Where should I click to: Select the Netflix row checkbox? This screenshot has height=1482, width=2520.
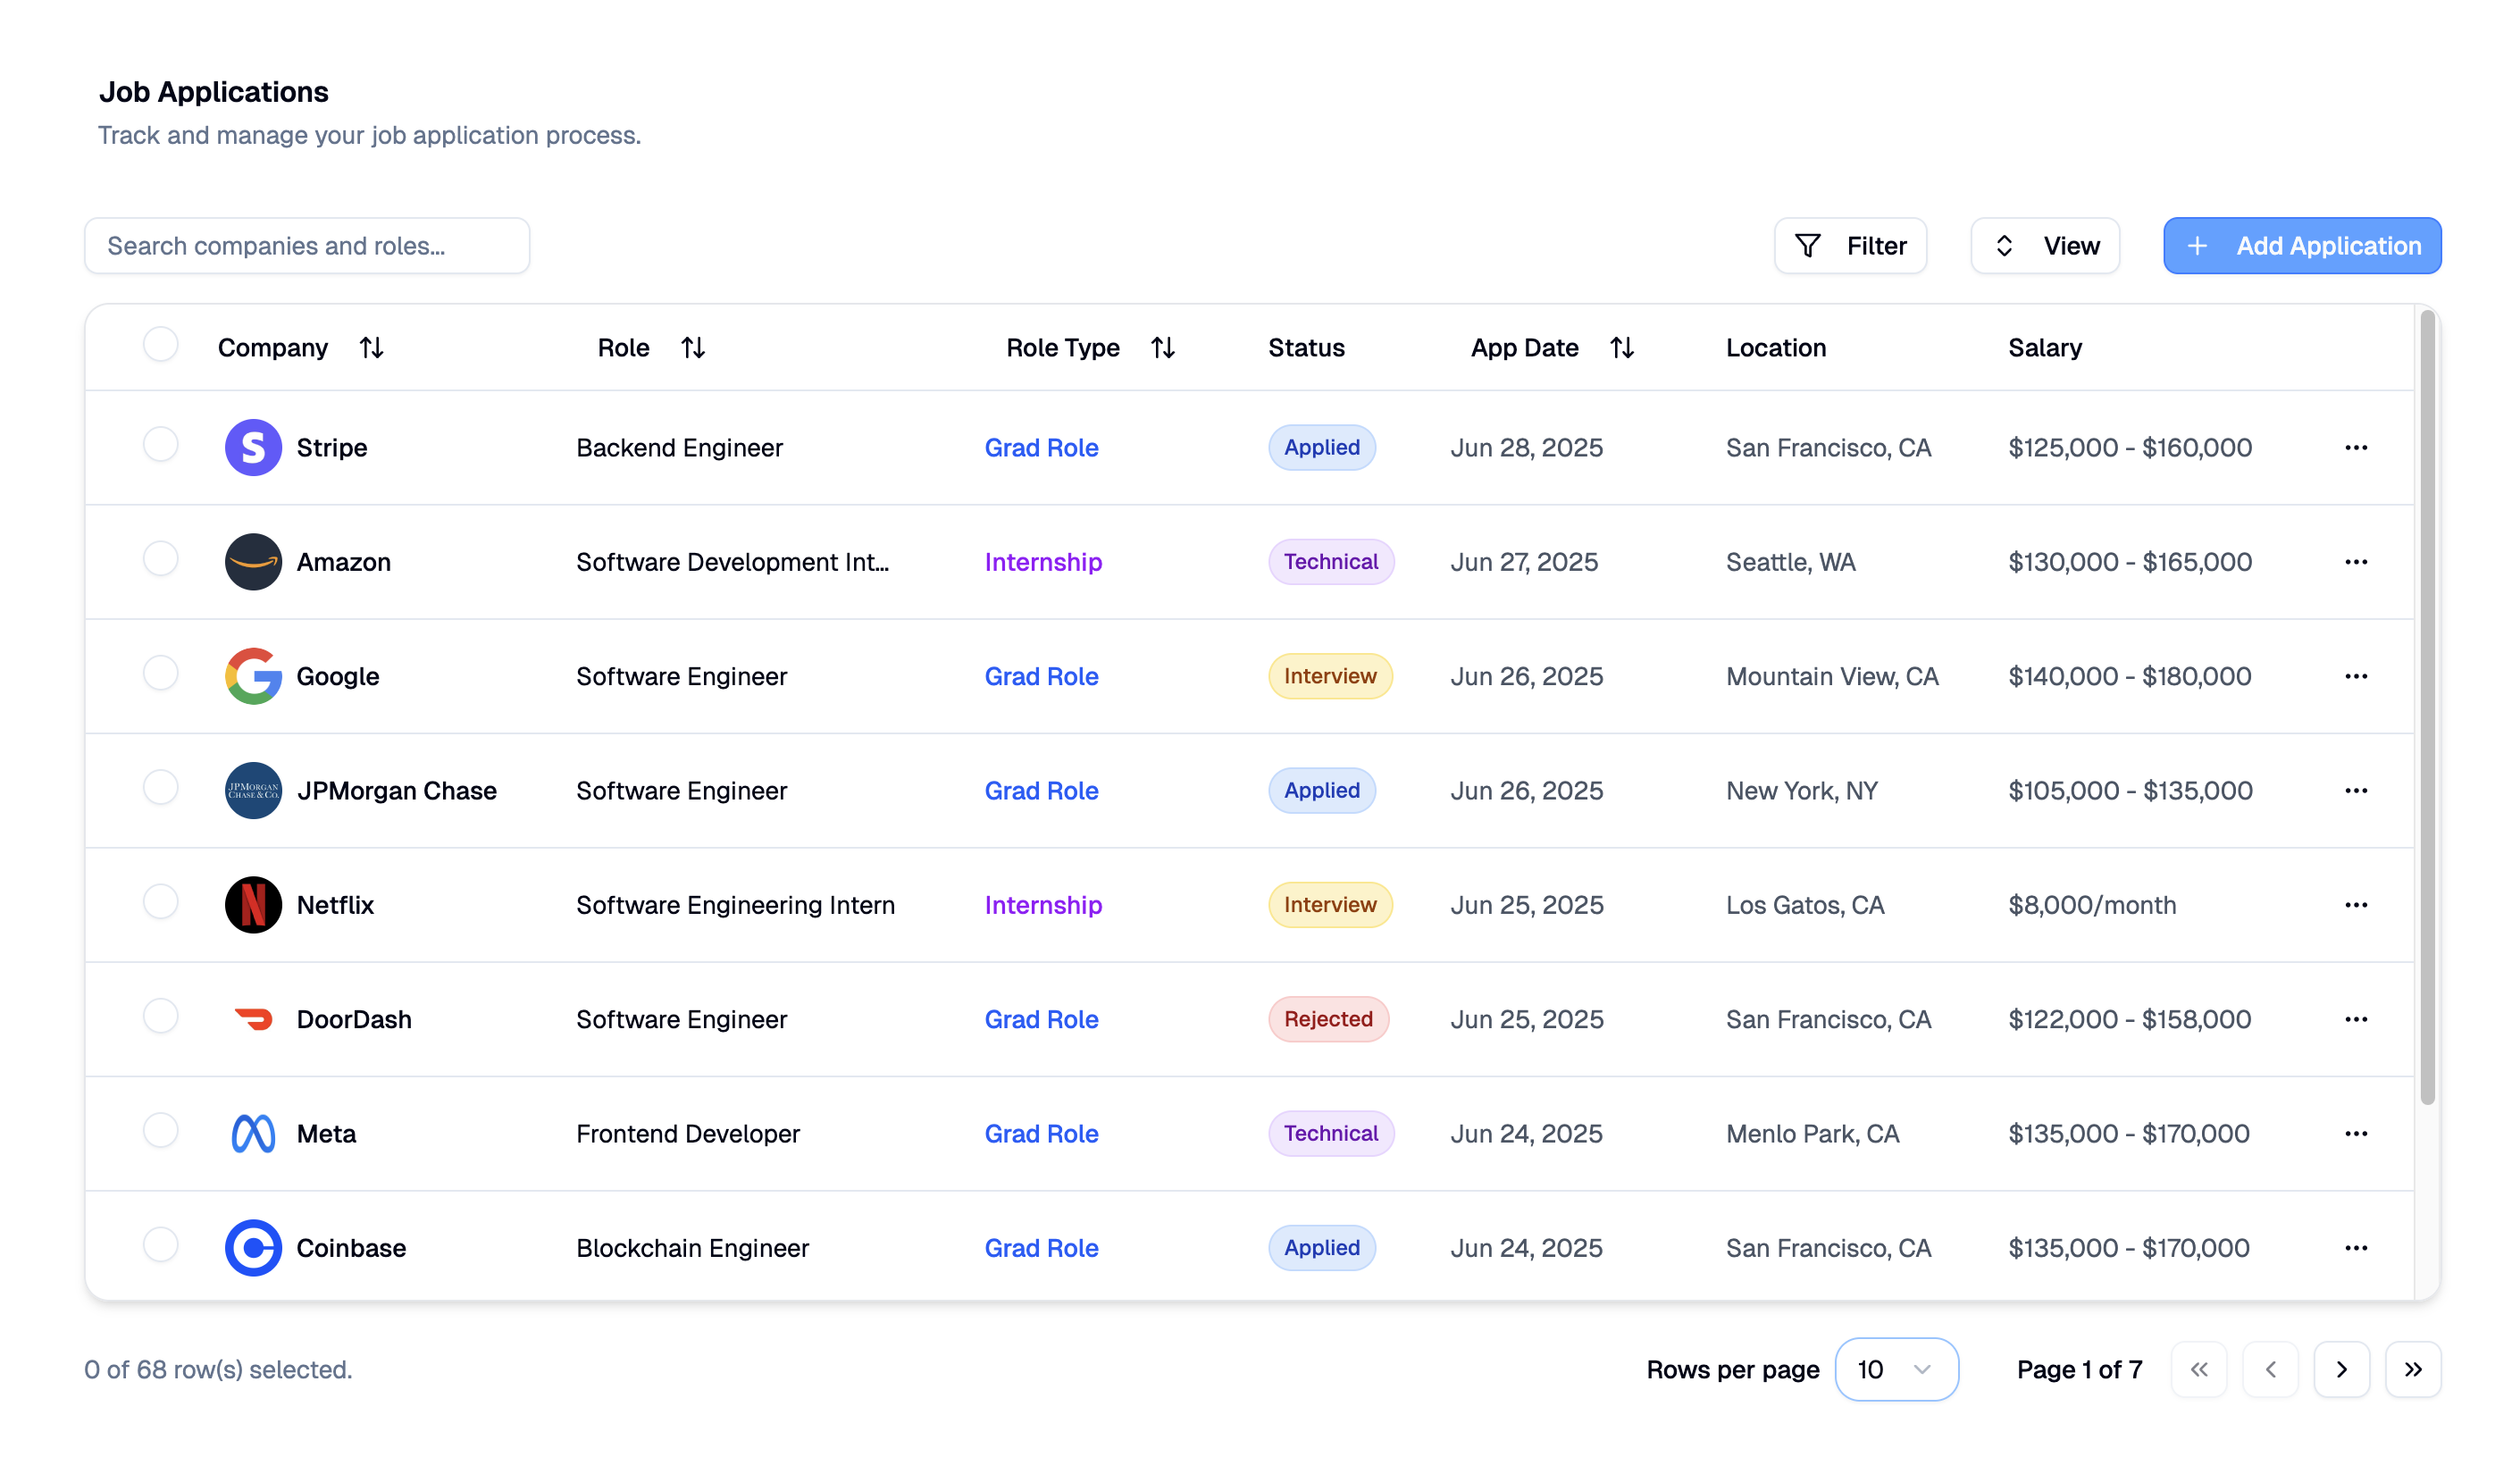coord(160,901)
